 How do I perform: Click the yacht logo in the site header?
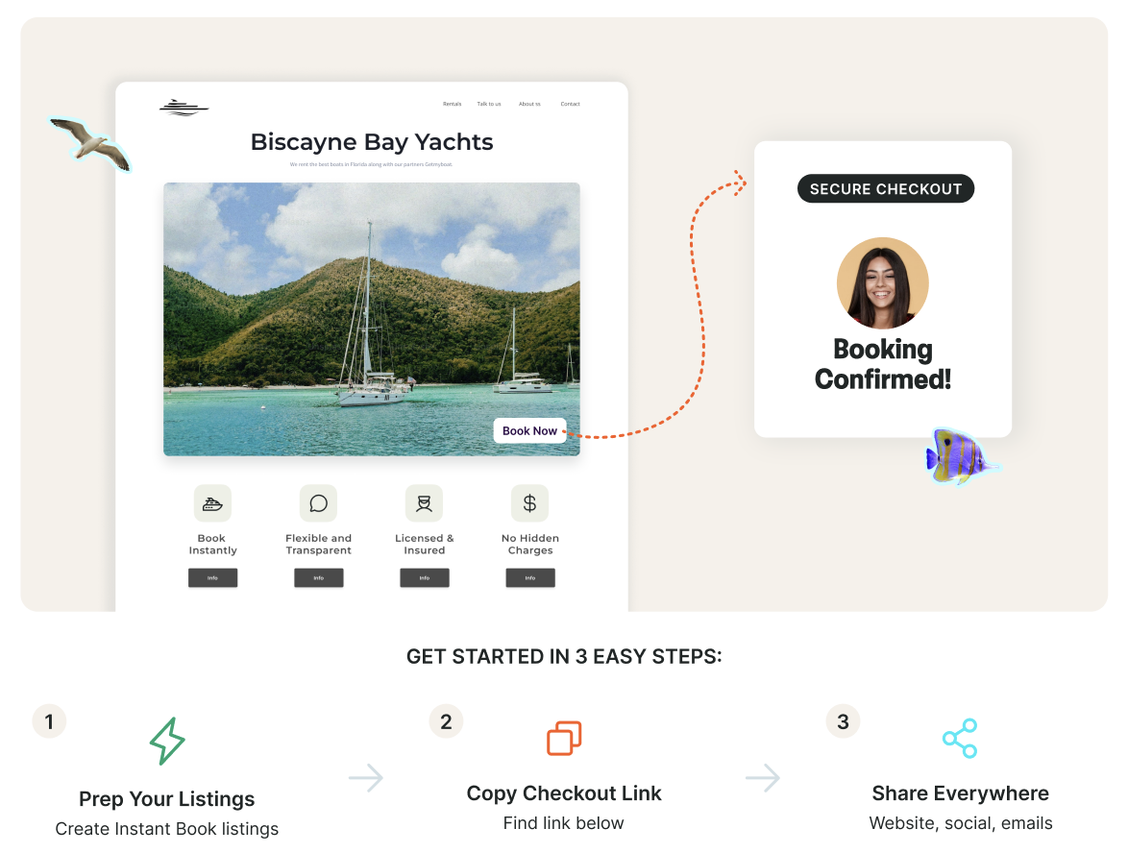coord(184,108)
